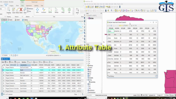
Task: Select the Split tool
Action: pos(69,10)
